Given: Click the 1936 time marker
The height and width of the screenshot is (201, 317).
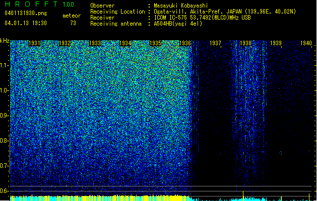Looking at the screenshot, I should (x=185, y=43).
